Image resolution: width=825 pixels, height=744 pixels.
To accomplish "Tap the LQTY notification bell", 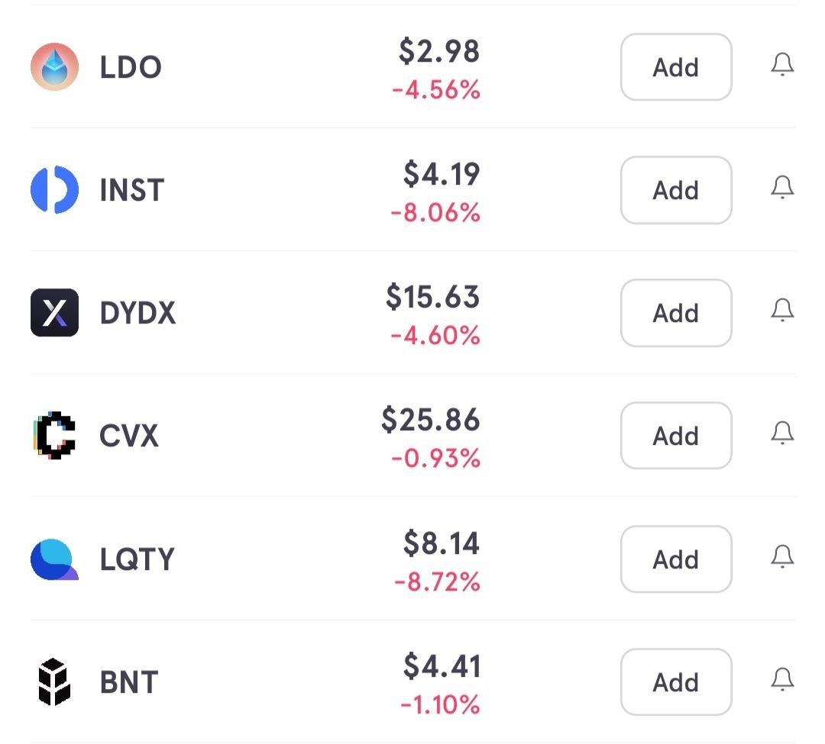I will click(782, 557).
